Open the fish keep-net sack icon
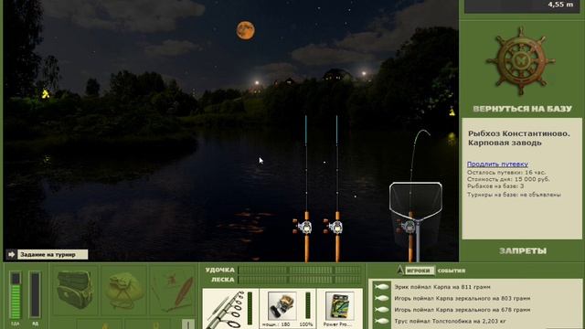The image size is (585, 329). tap(124, 291)
